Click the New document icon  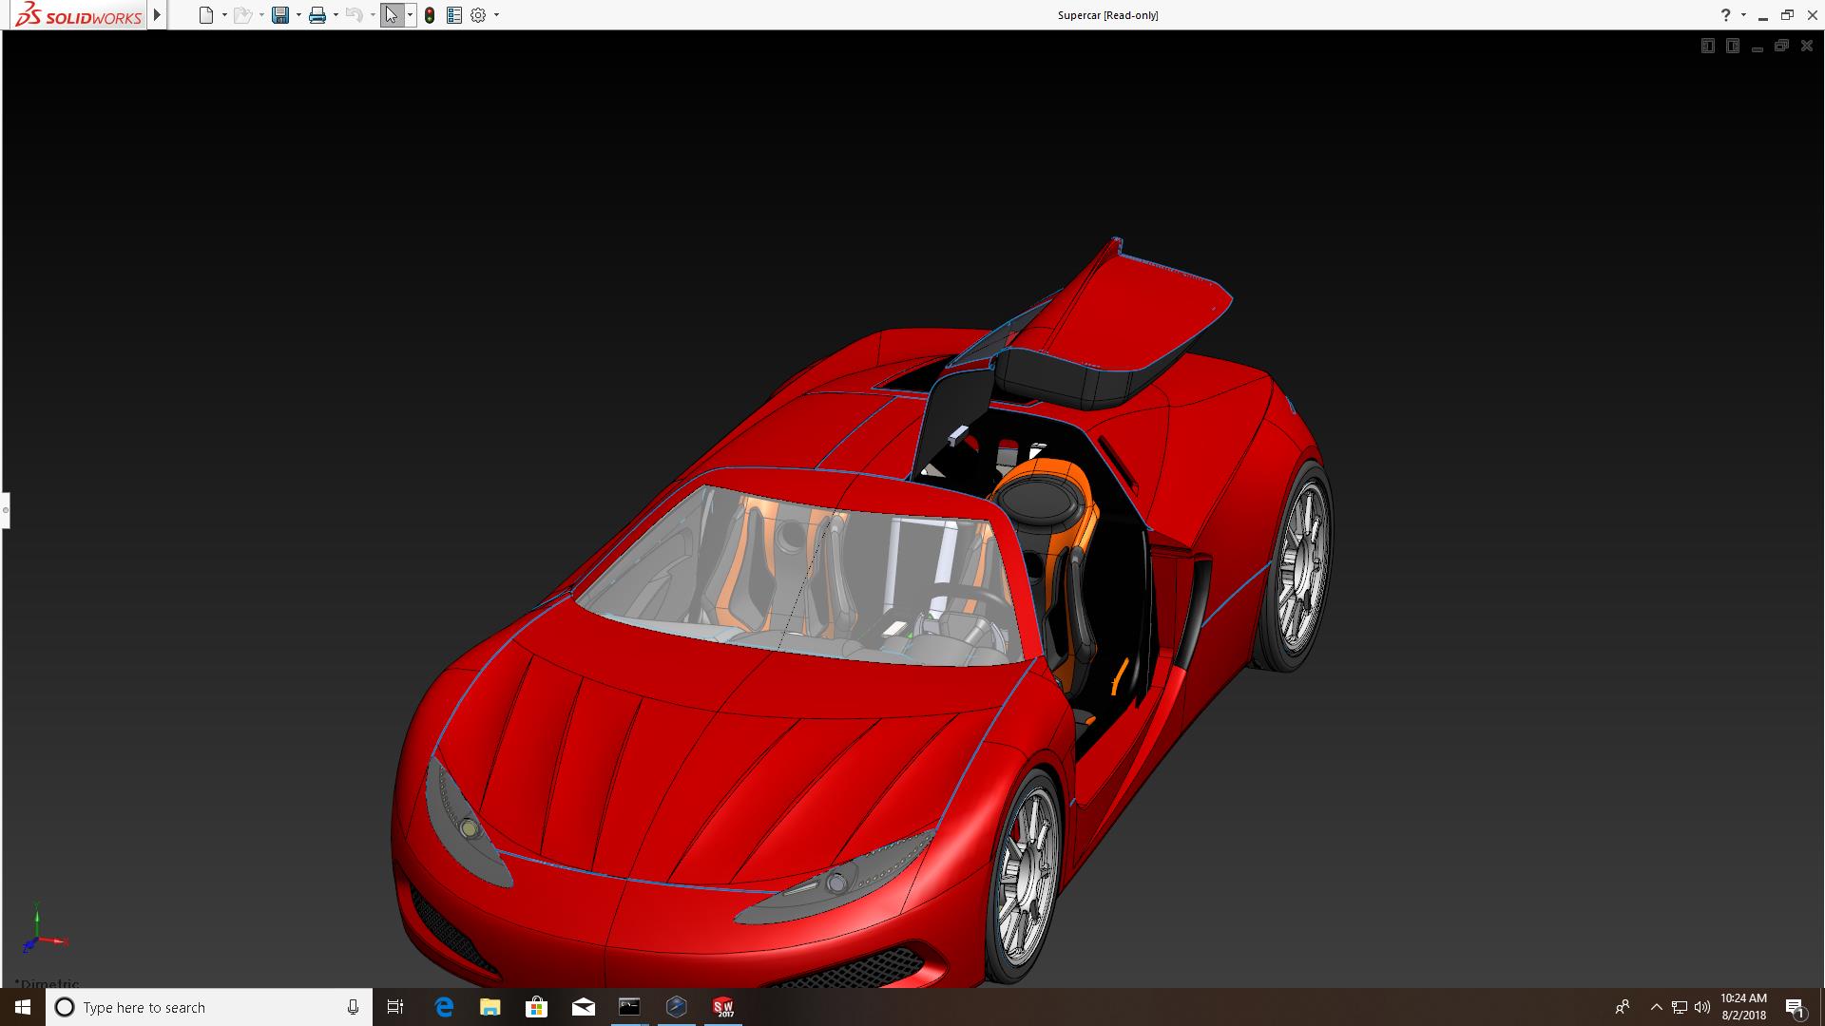(205, 15)
